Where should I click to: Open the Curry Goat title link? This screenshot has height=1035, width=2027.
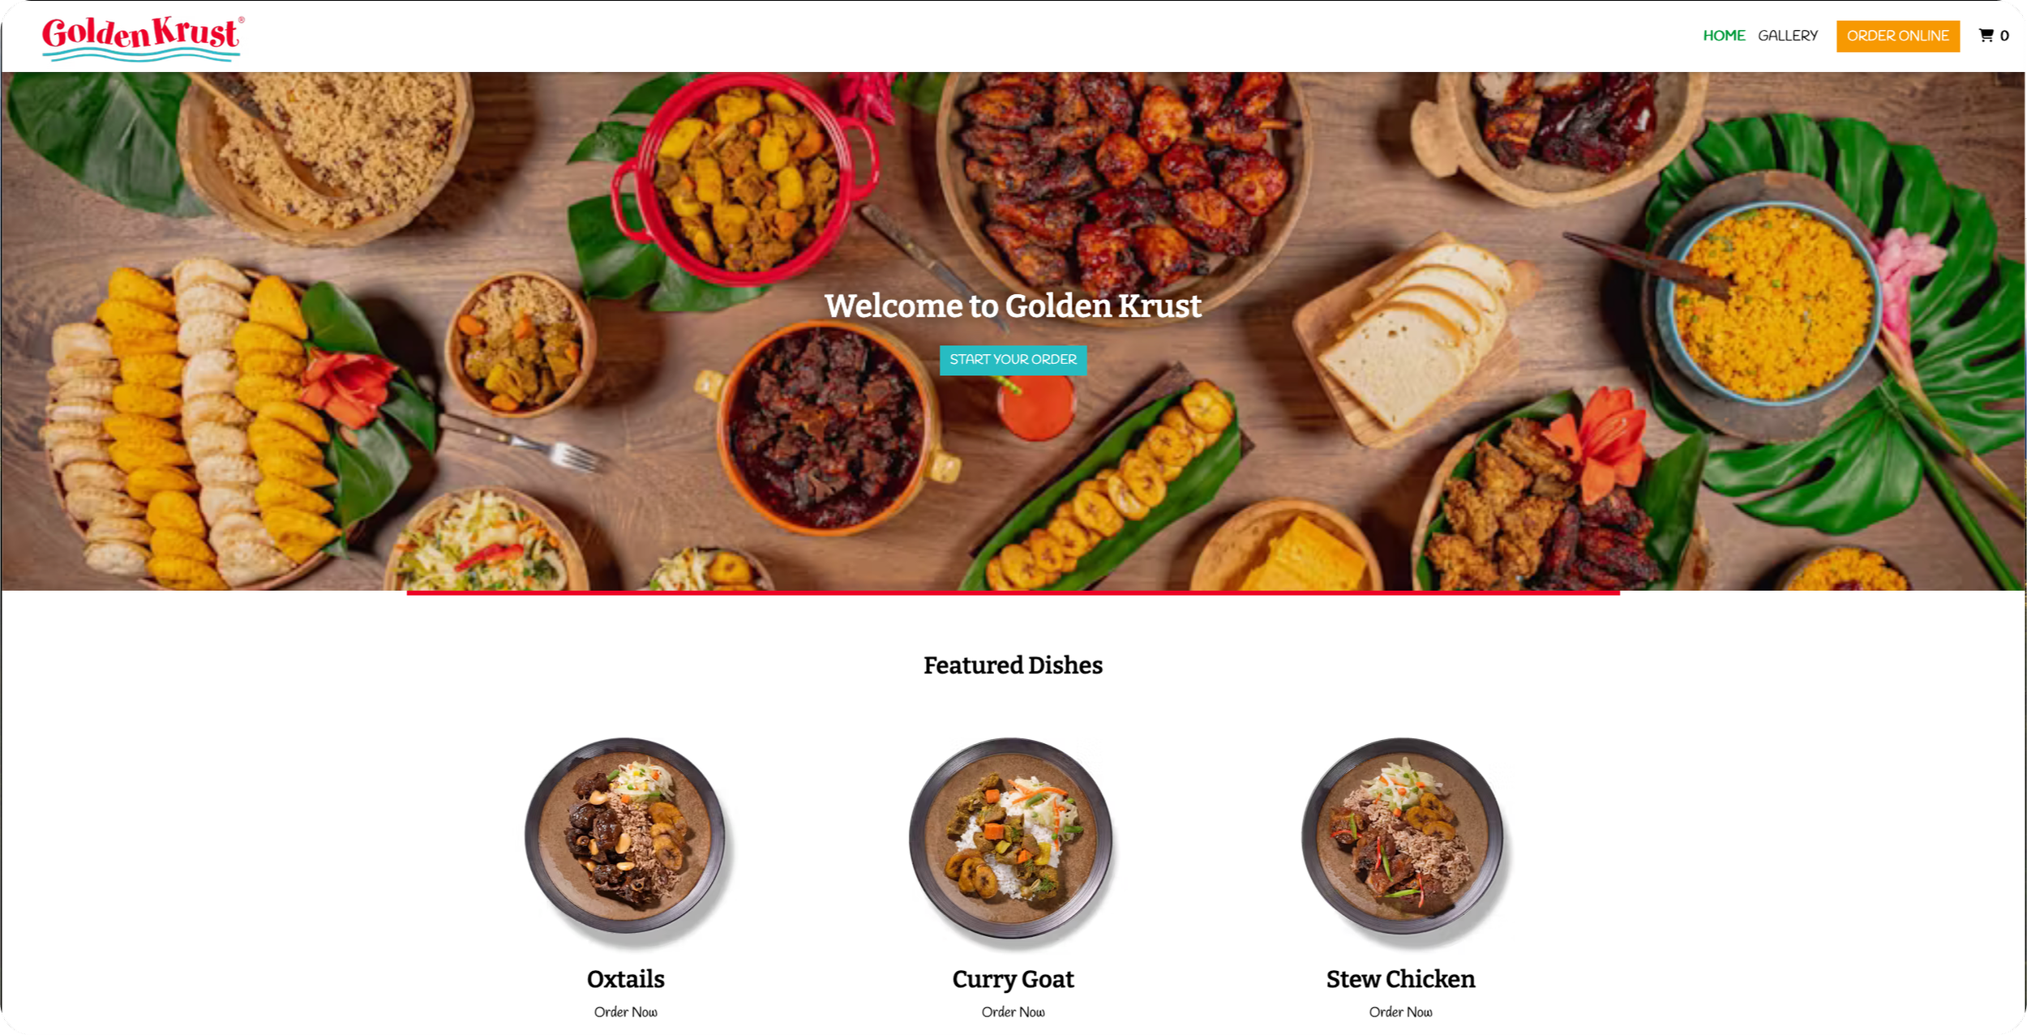[x=1013, y=980]
